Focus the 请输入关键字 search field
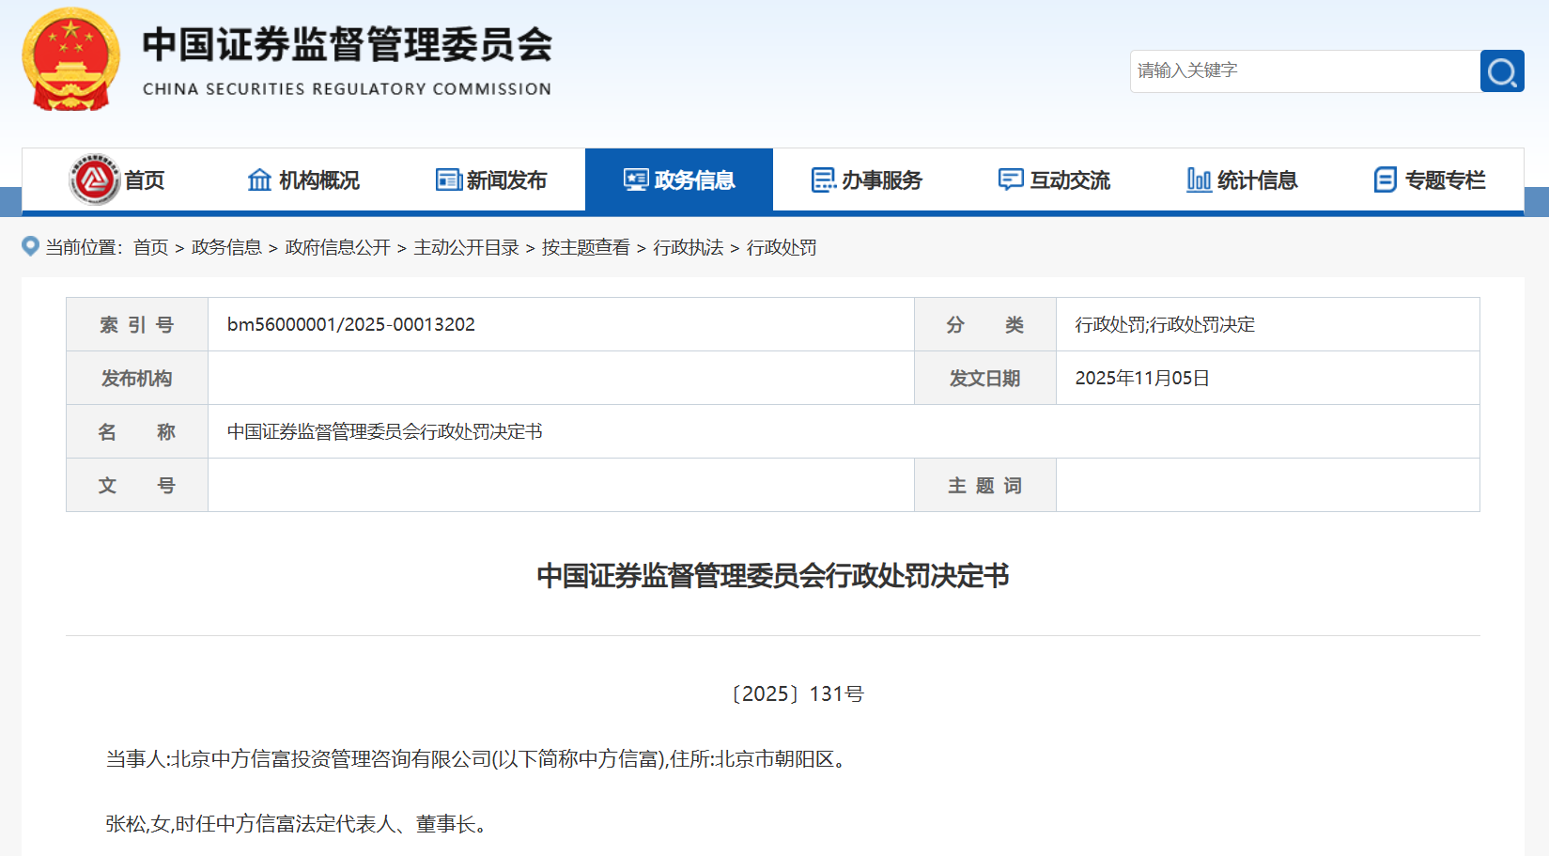 click(x=1304, y=71)
